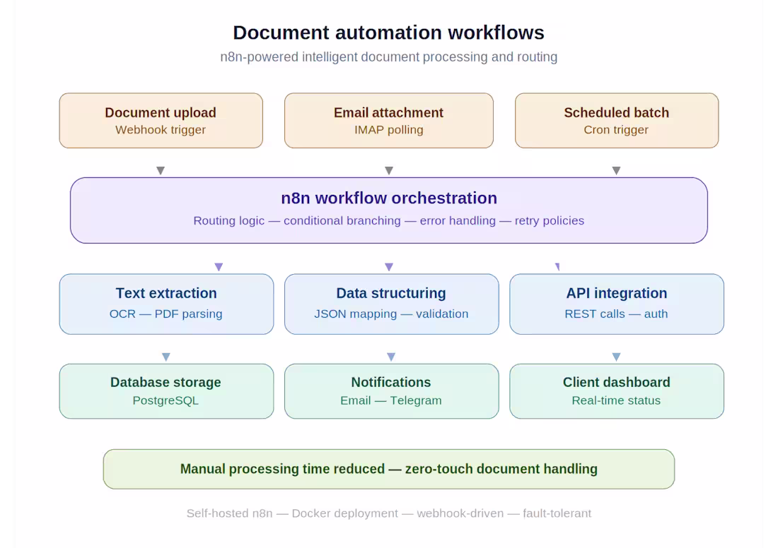The width and height of the screenshot is (778, 548).
Task: Click the fault-tolerant label in the footer
Action: [557, 513]
